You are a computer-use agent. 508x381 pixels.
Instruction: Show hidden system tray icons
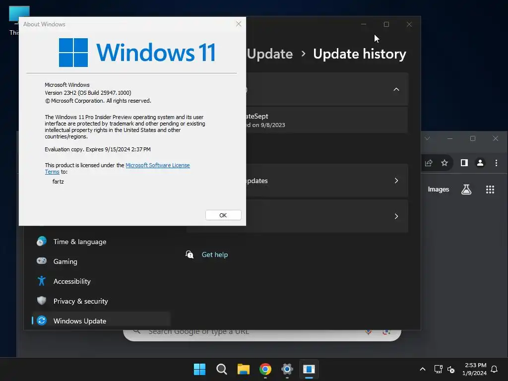(423, 369)
